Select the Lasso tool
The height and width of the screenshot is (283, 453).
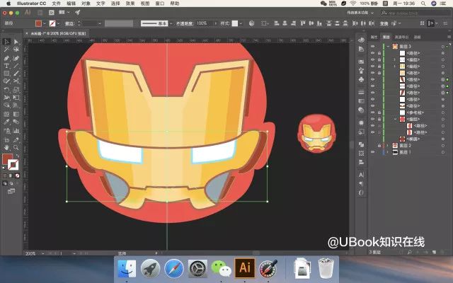tap(16, 50)
